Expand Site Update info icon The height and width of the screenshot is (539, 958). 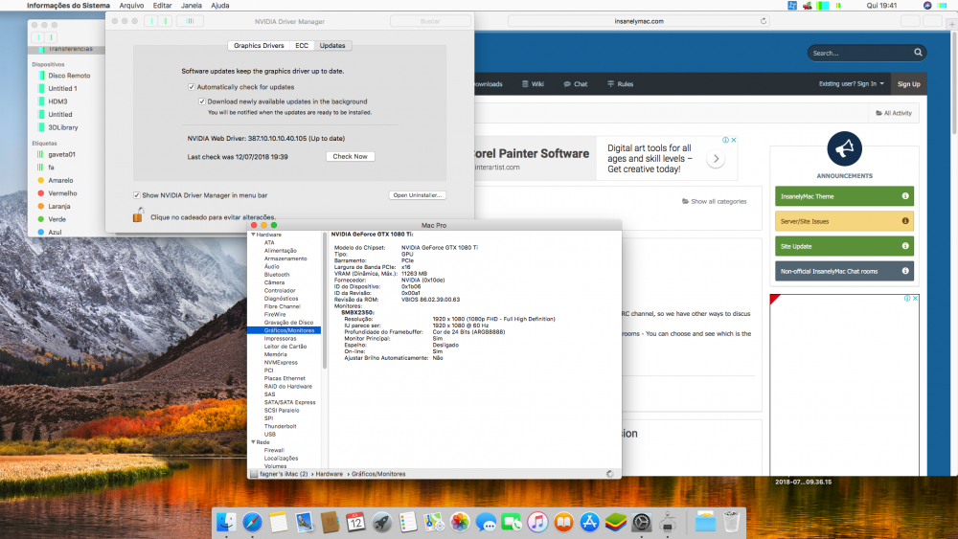tap(905, 246)
